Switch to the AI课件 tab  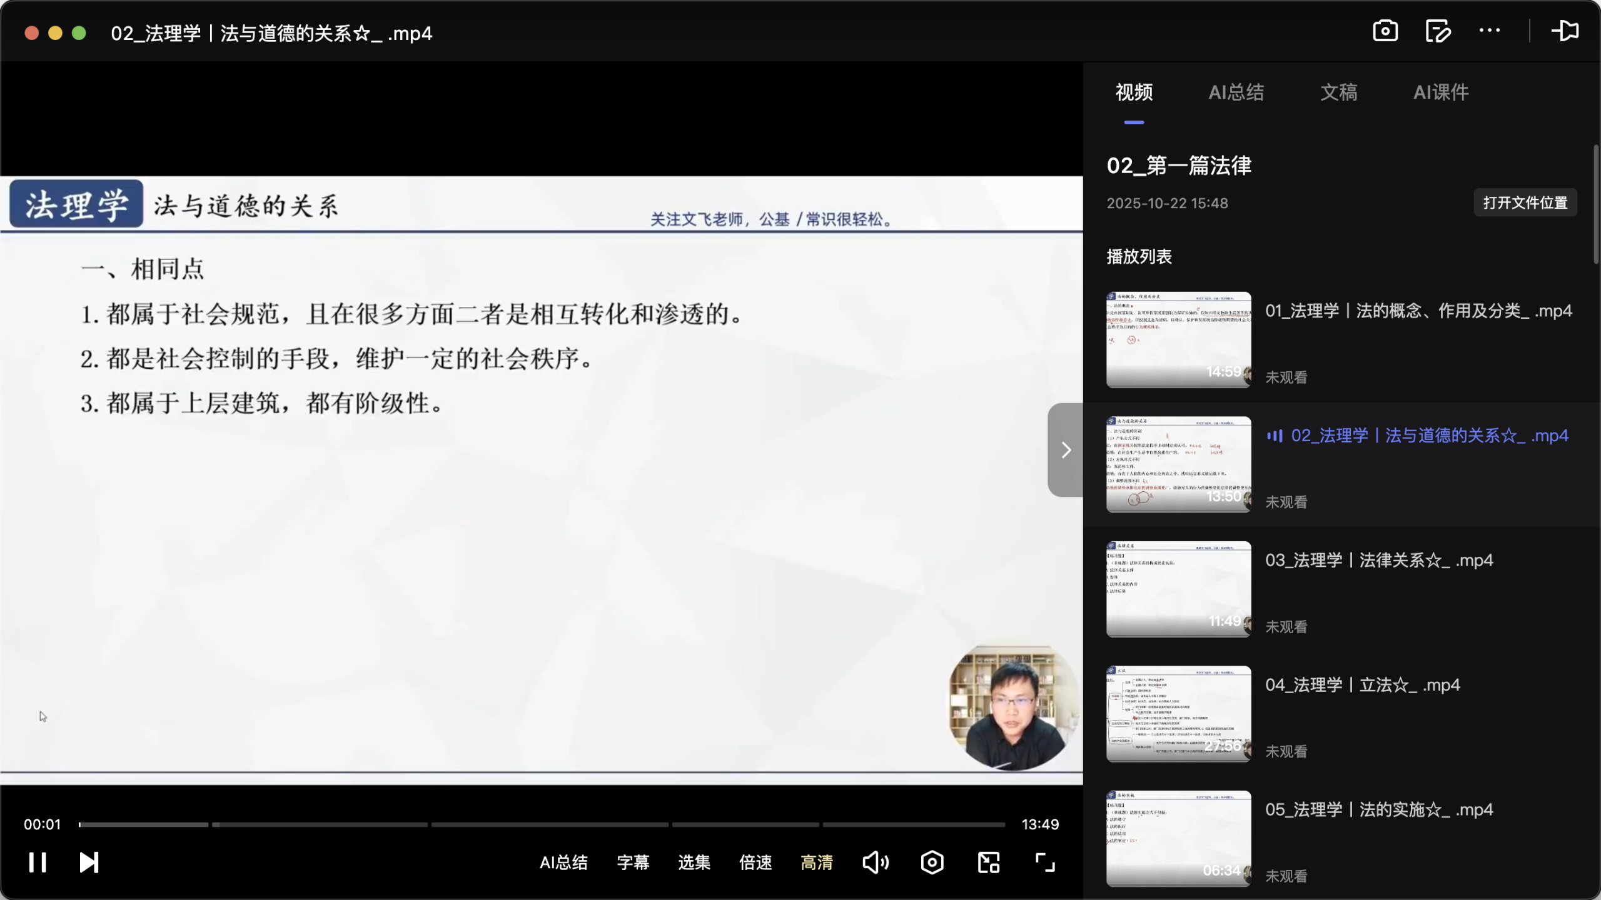coord(1442,92)
